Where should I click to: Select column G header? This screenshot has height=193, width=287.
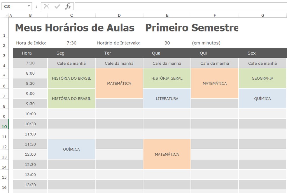click(x=262, y=15)
